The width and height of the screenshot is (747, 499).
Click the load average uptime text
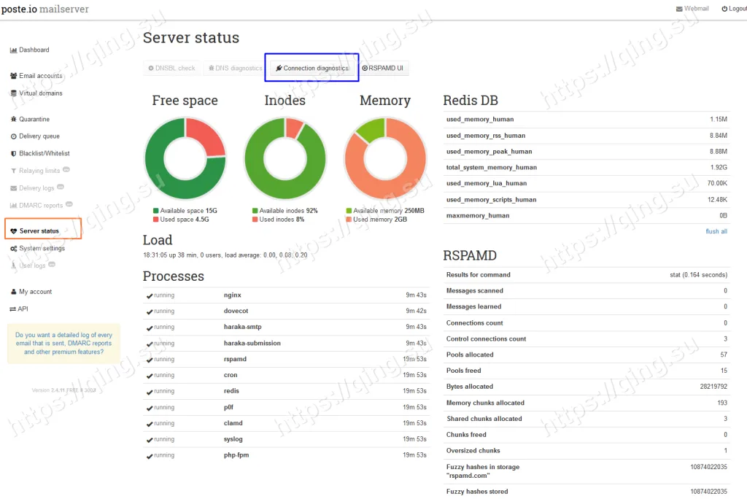coord(225,255)
